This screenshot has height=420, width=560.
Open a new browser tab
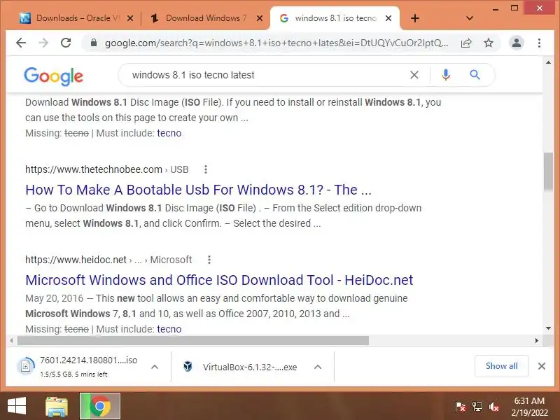(415, 18)
